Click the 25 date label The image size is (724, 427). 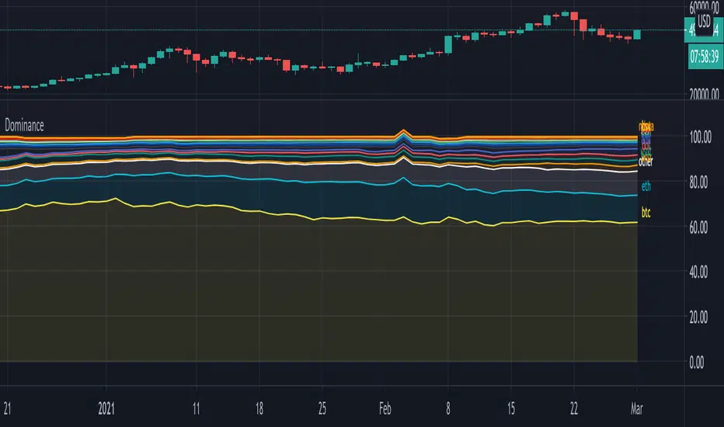pyautogui.click(x=322, y=408)
